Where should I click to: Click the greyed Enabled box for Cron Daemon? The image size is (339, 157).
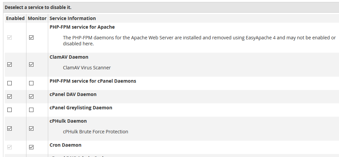(9, 147)
